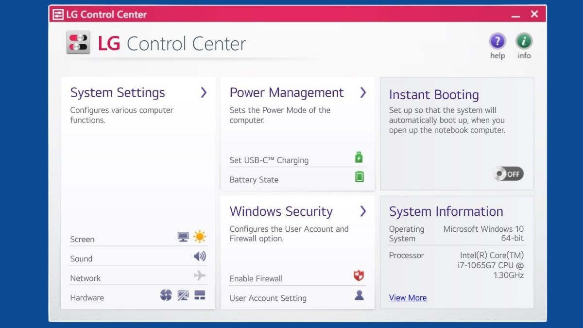Toggle the Instant Booting OFF switch

click(508, 173)
